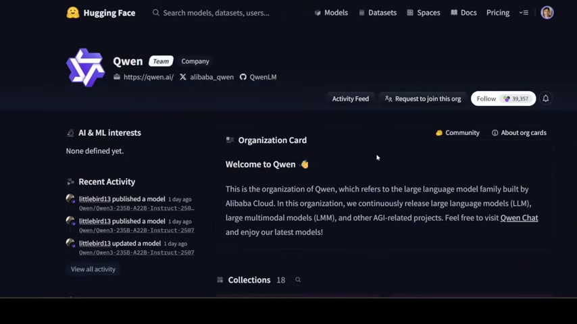This screenshot has width=577, height=324.
Task: Open the Activity Feed
Action: click(350, 99)
